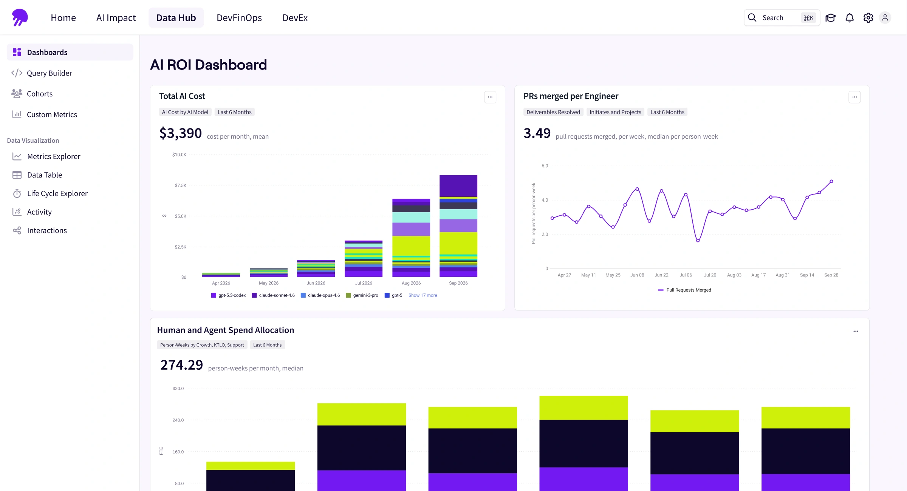This screenshot has height=491, width=907.
Task: Select the Data Hub tab
Action: (x=176, y=18)
